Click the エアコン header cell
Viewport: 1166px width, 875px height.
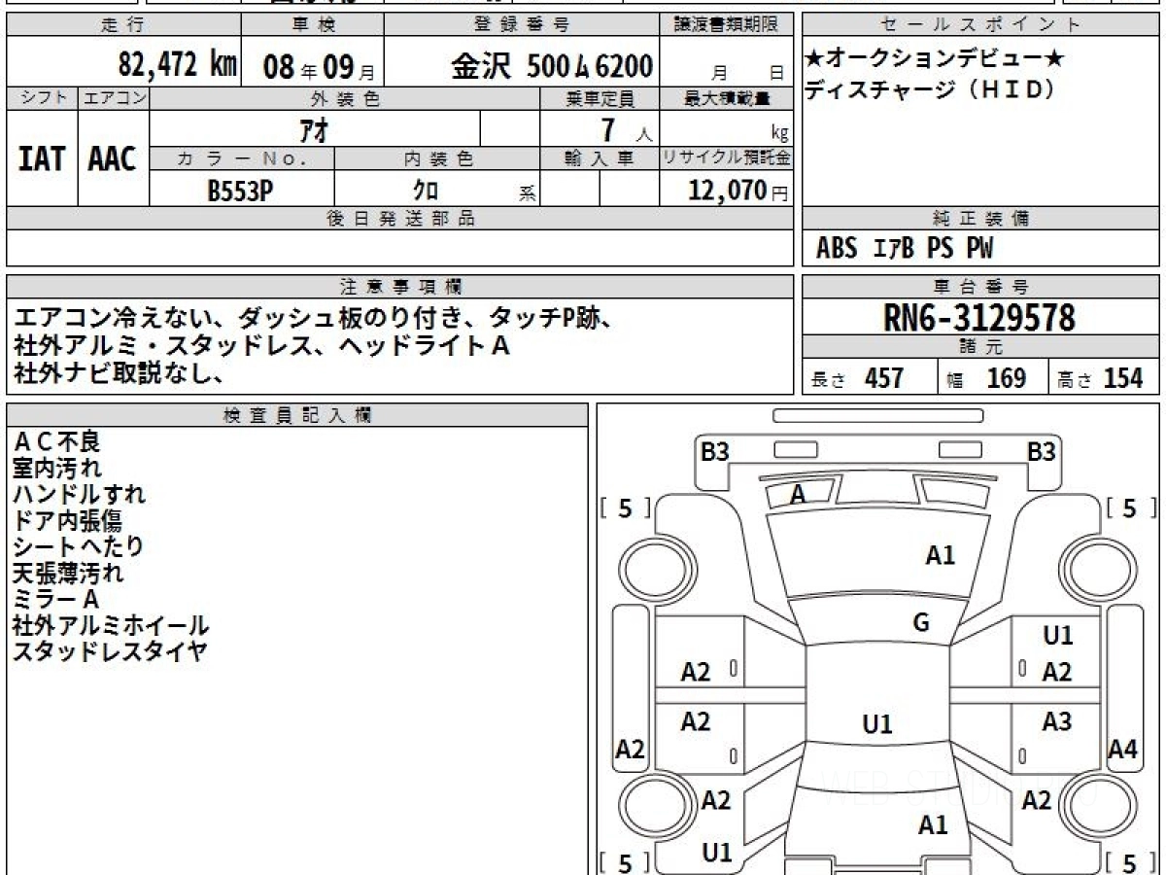113,98
